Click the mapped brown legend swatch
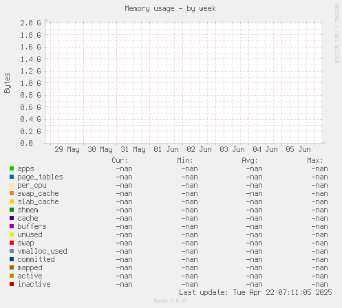Viewport: 342px width, 308px height. click(x=12, y=267)
